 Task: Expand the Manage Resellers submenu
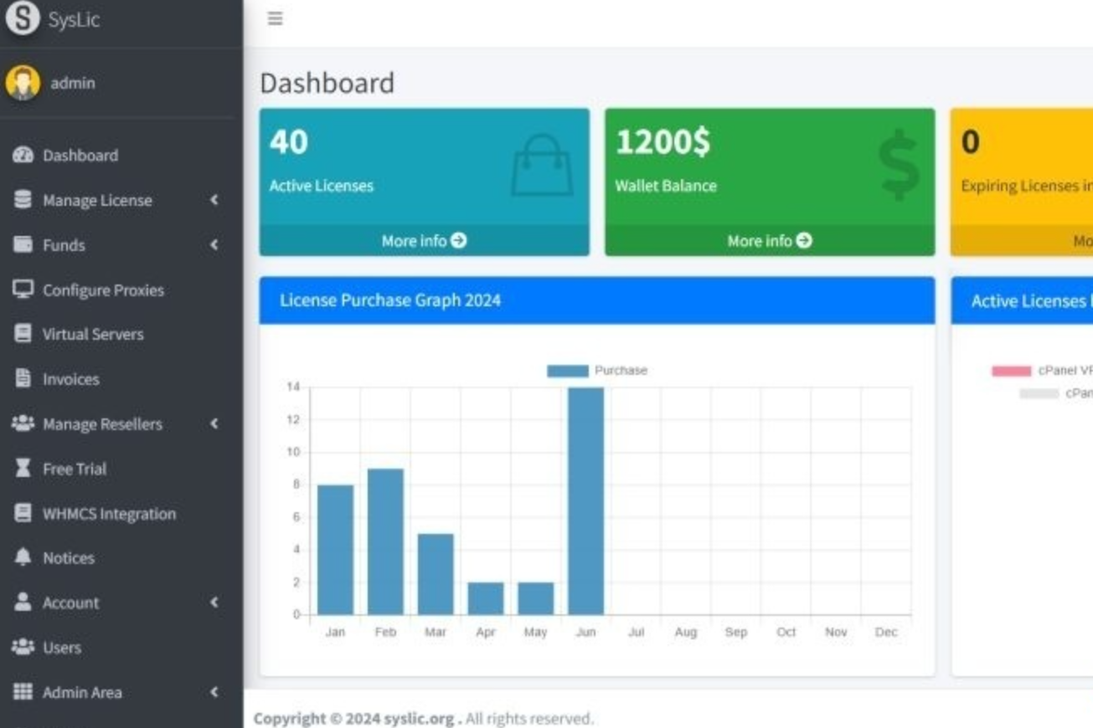[214, 423]
